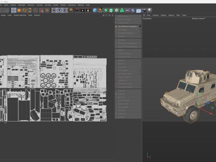Click the plus-shaped place tool icon
Viewport: 216px width, 162px height.
47,10
